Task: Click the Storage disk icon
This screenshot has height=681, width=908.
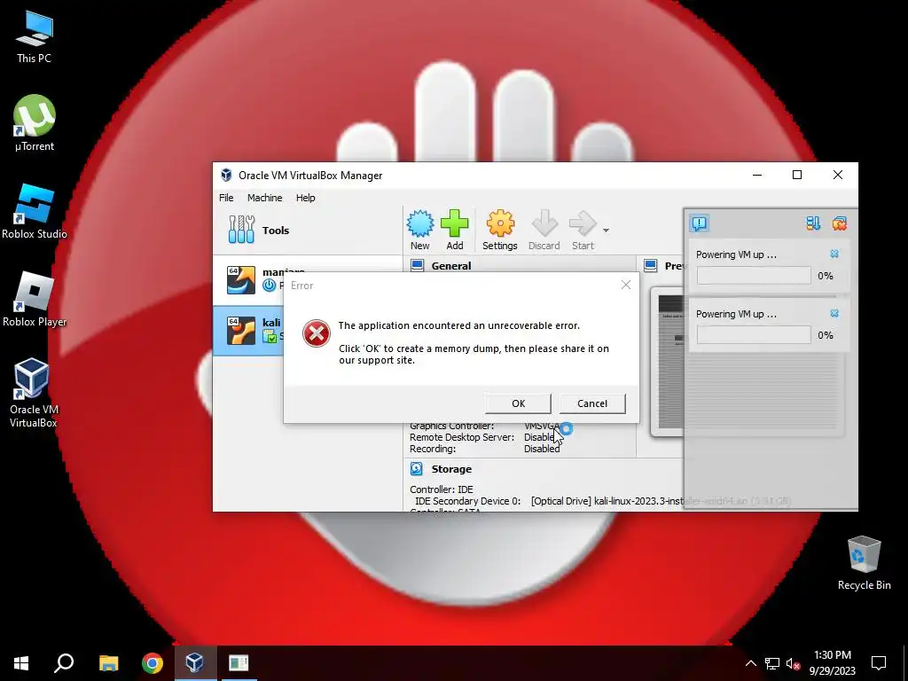Action: 417,468
